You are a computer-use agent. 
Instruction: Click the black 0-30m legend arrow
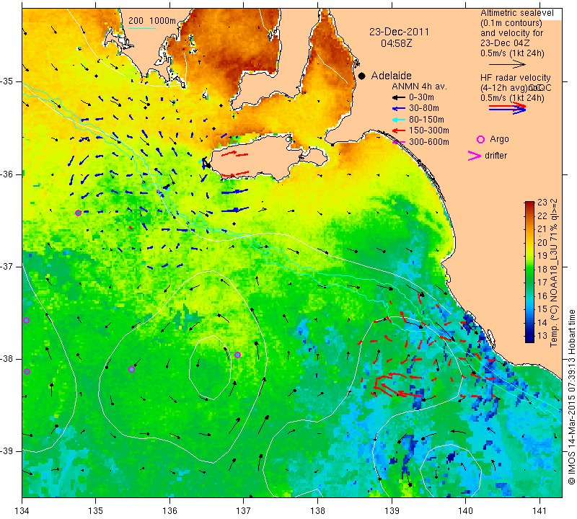click(x=398, y=98)
